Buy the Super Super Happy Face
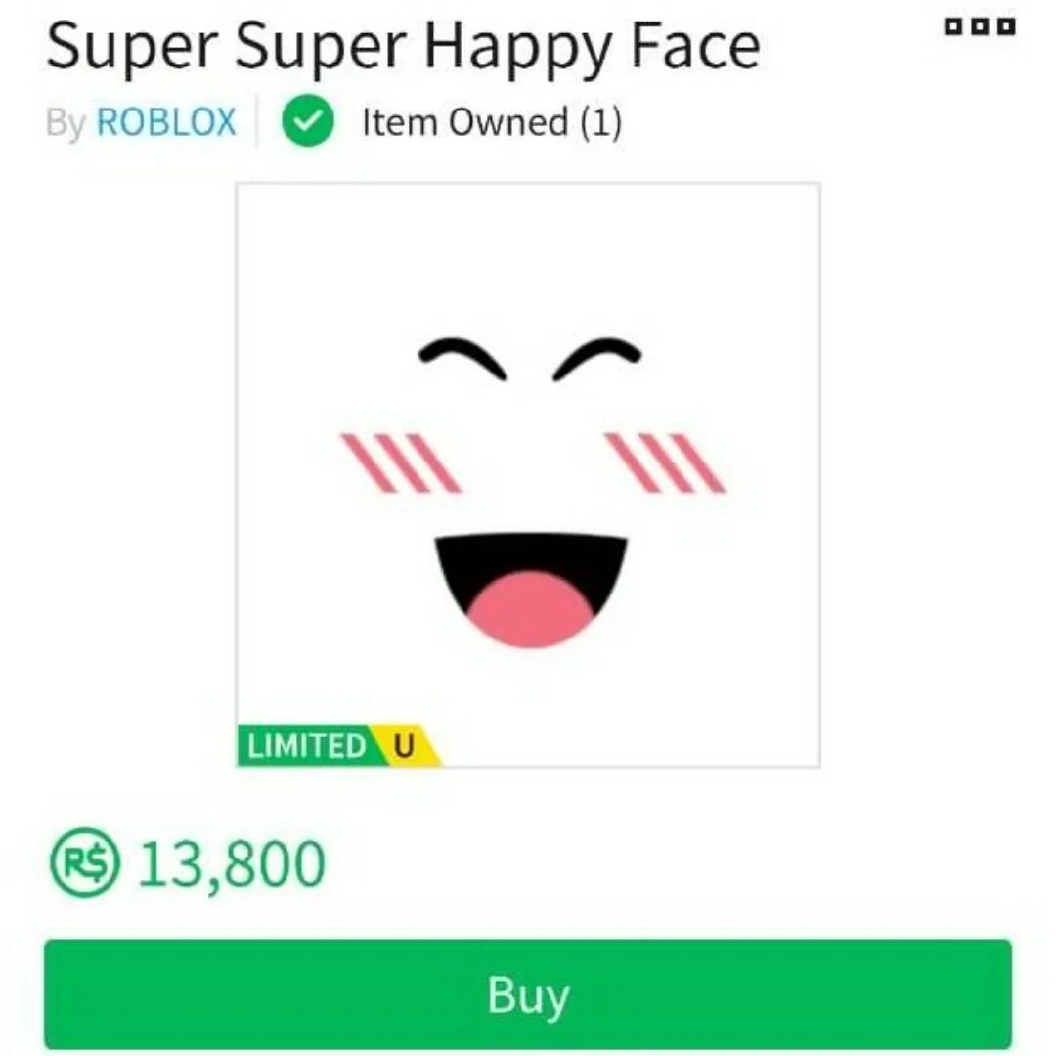 pos(528,994)
